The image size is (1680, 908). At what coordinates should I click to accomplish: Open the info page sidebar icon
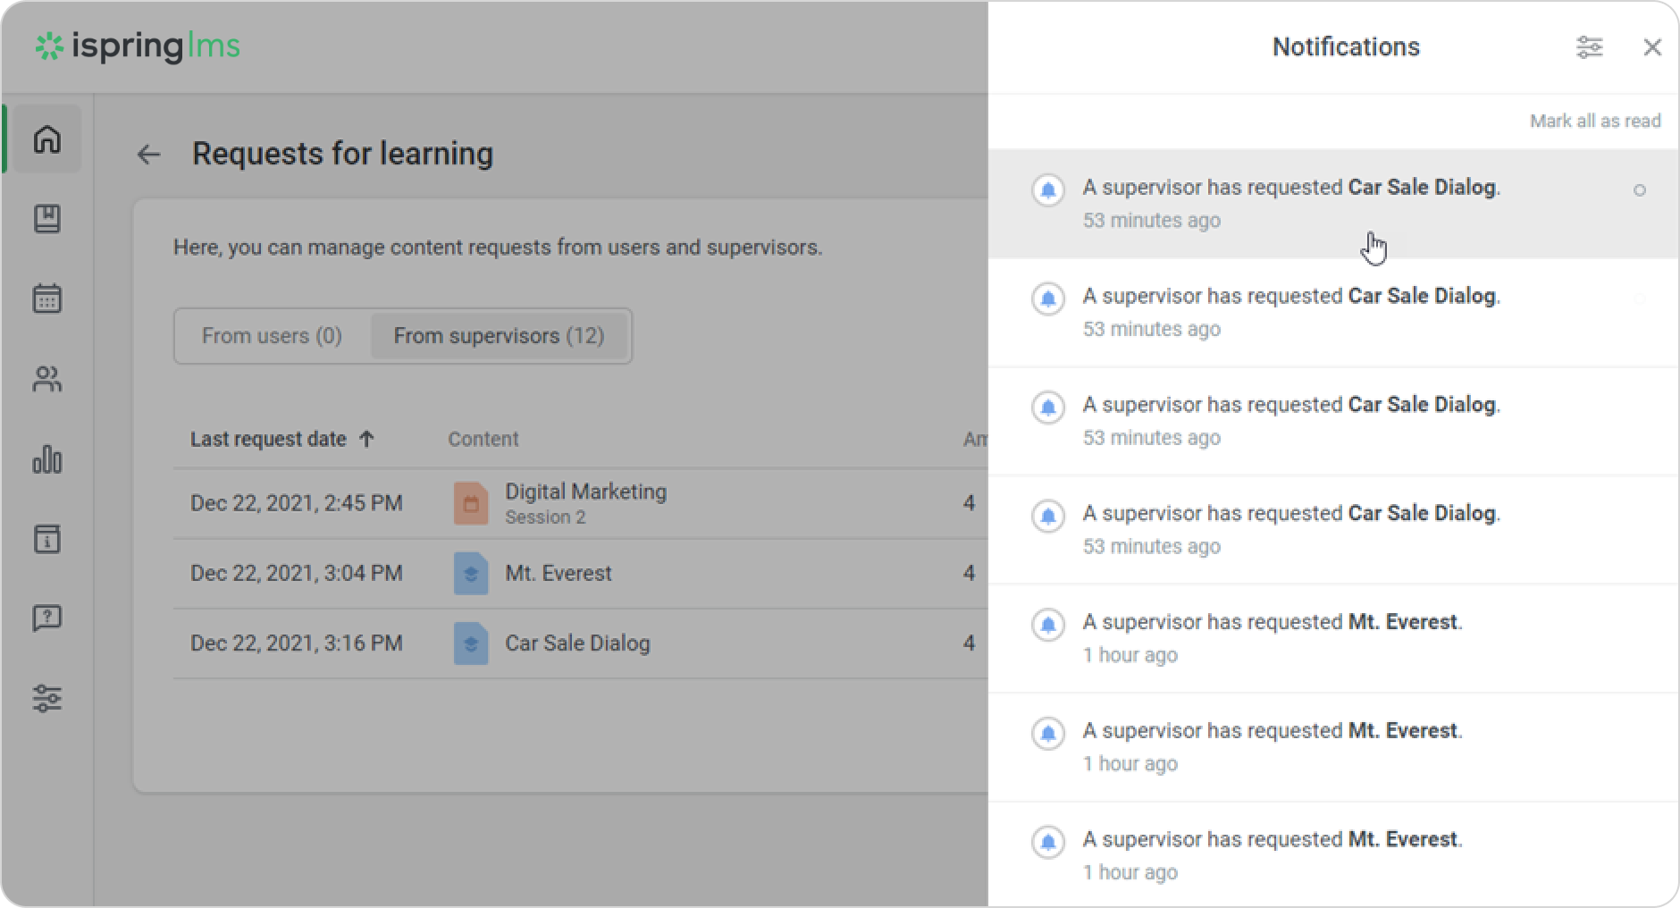[x=47, y=539]
